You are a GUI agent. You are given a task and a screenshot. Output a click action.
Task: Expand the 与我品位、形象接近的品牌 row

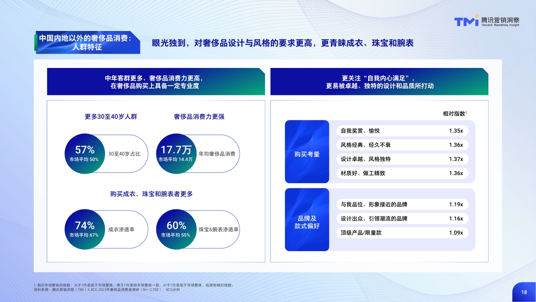coord(402,204)
